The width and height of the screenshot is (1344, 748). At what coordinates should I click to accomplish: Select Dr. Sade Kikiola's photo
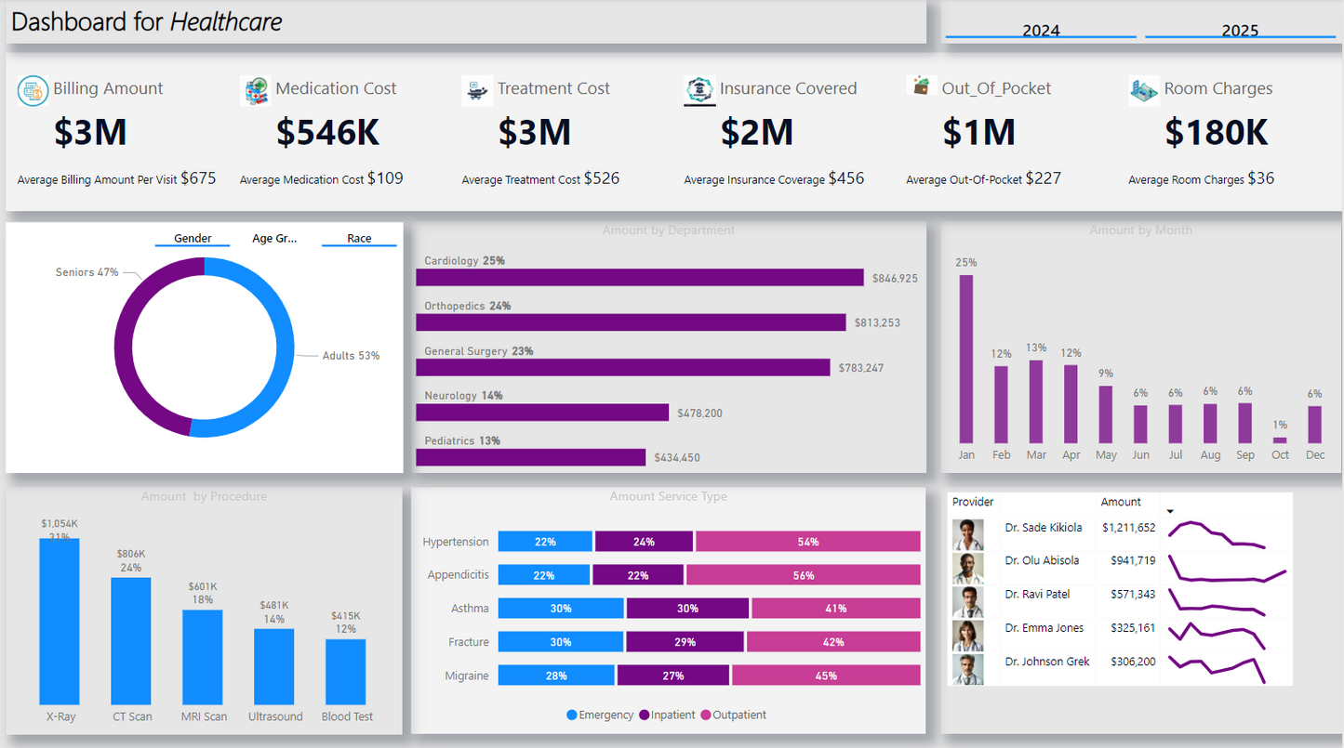tap(968, 534)
